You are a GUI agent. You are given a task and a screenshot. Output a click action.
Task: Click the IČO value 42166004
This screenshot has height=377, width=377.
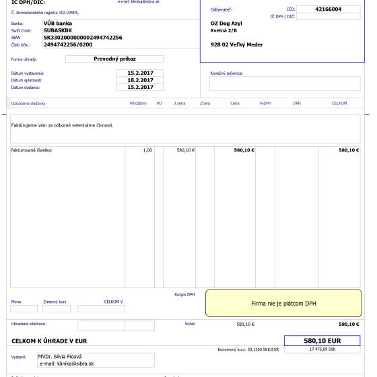[329, 9]
